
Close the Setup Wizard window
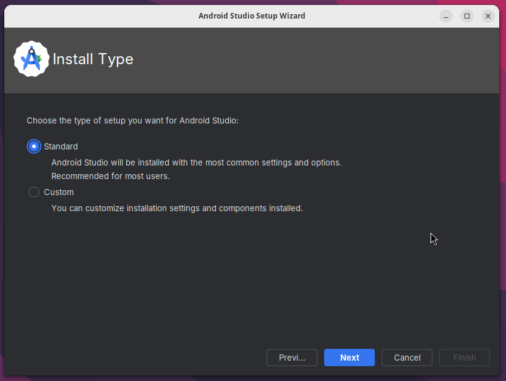[488, 16]
